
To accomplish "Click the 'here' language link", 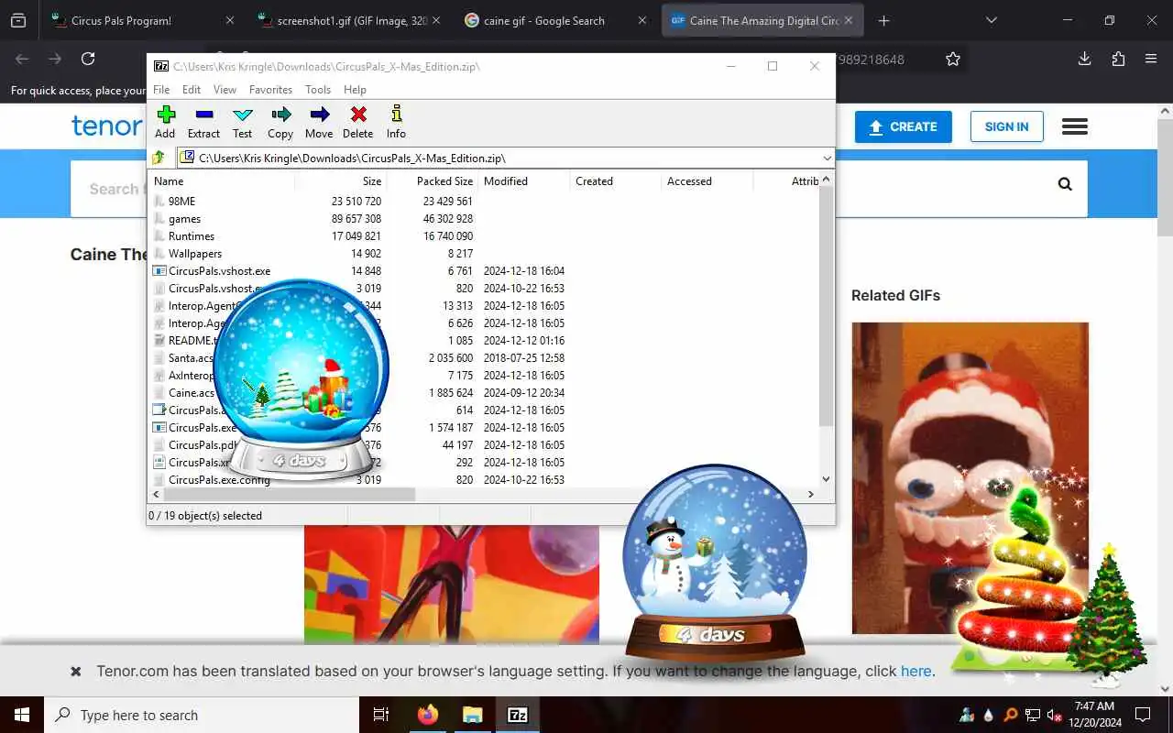I will click(x=915, y=671).
